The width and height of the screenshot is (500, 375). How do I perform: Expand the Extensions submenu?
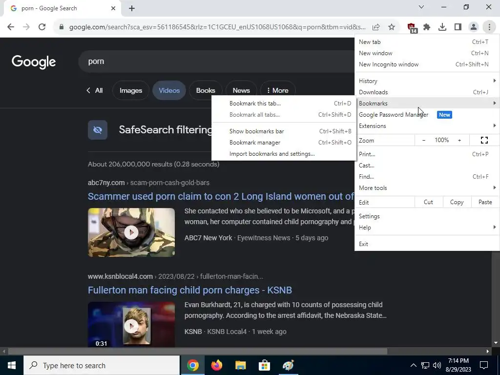[x=427, y=126]
